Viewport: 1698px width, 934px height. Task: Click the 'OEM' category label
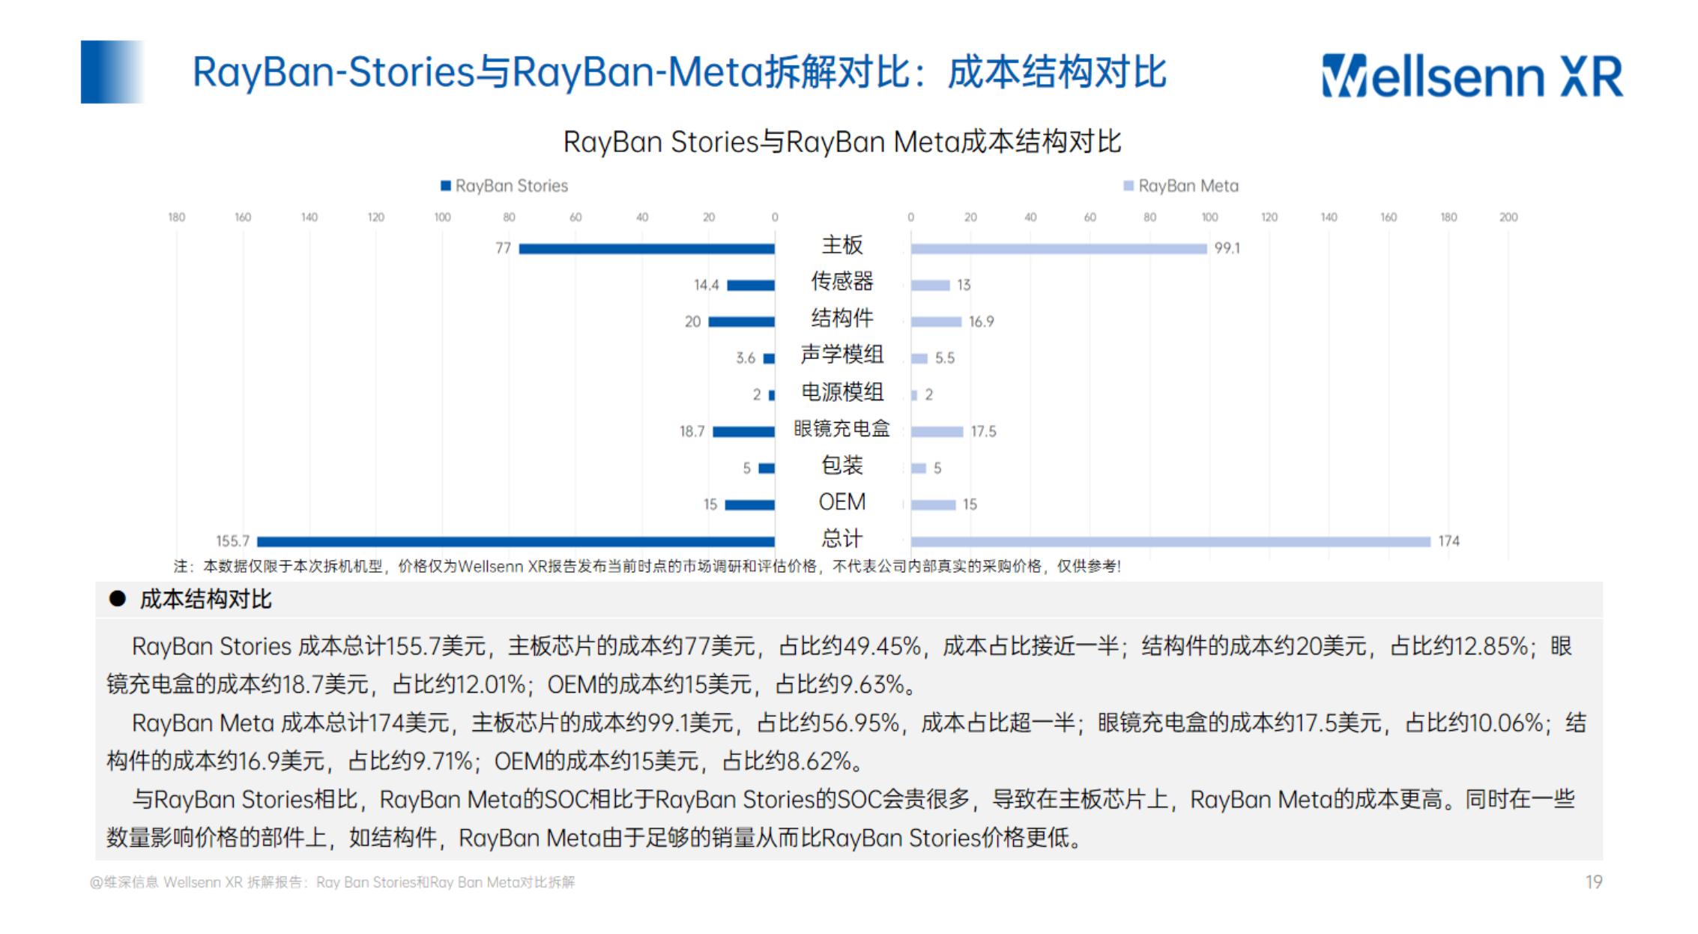tap(842, 501)
